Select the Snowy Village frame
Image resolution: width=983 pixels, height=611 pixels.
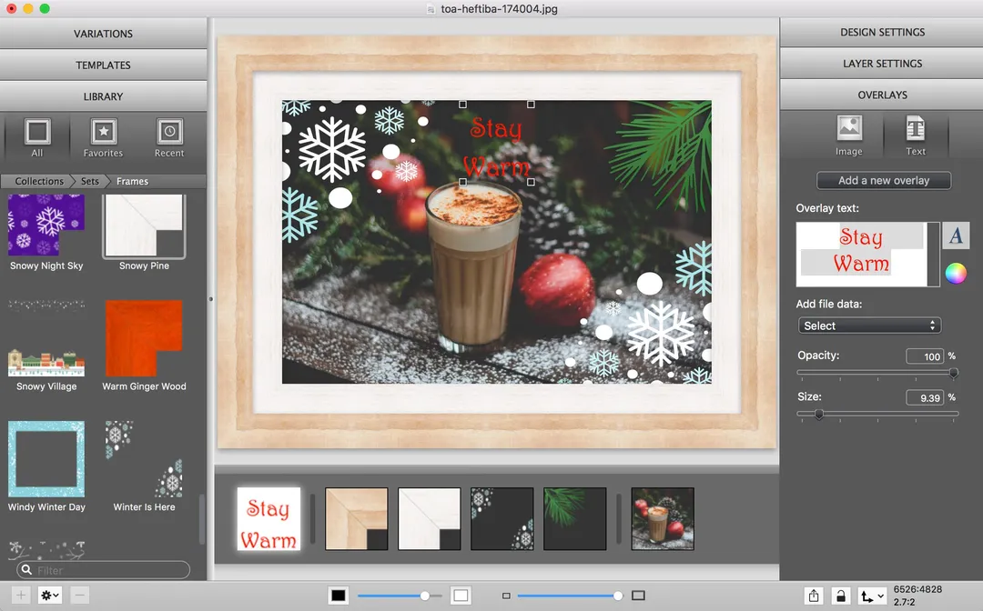(46, 346)
